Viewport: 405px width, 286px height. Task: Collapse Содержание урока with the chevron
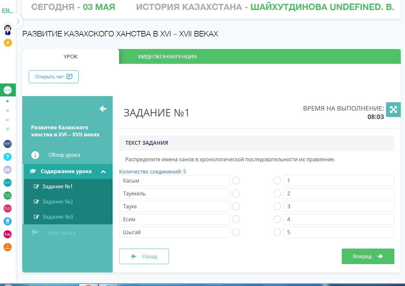click(x=103, y=172)
